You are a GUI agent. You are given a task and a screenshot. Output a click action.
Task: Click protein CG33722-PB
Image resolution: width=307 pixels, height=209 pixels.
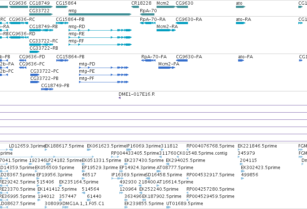[44, 78]
